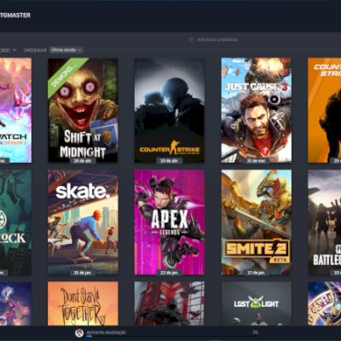Open the Battlegrounds game cover
The width and height of the screenshot is (341, 341).
(x=325, y=223)
